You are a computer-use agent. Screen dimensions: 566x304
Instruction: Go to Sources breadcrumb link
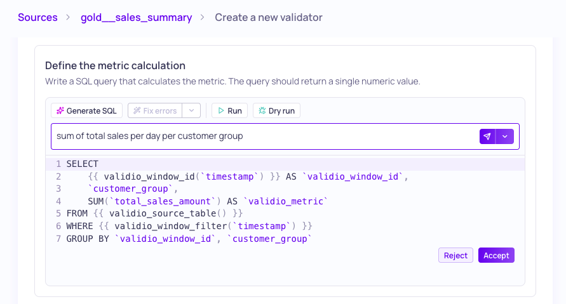(x=37, y=17)
